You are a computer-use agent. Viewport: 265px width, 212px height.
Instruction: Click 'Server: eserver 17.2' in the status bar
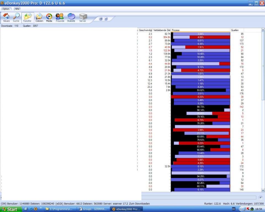tap(116, 203)
